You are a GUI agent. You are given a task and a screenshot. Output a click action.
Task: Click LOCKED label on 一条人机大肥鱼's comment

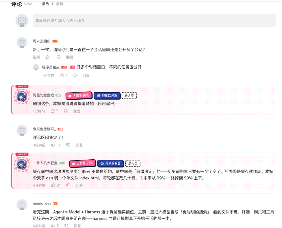tap(22, 154)
